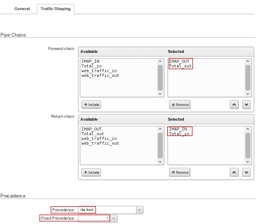Click the Fixed Precedence value field
Image resolution: width=262 pixels, height=224 pixels.
[93, 218]
